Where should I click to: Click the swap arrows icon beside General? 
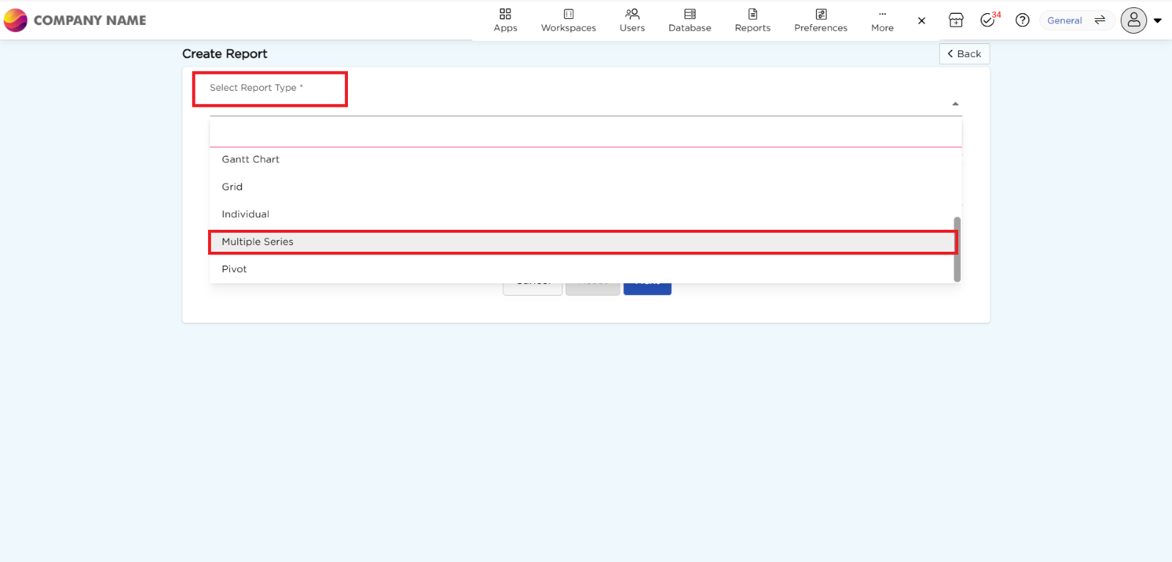tap(1099, 20)
